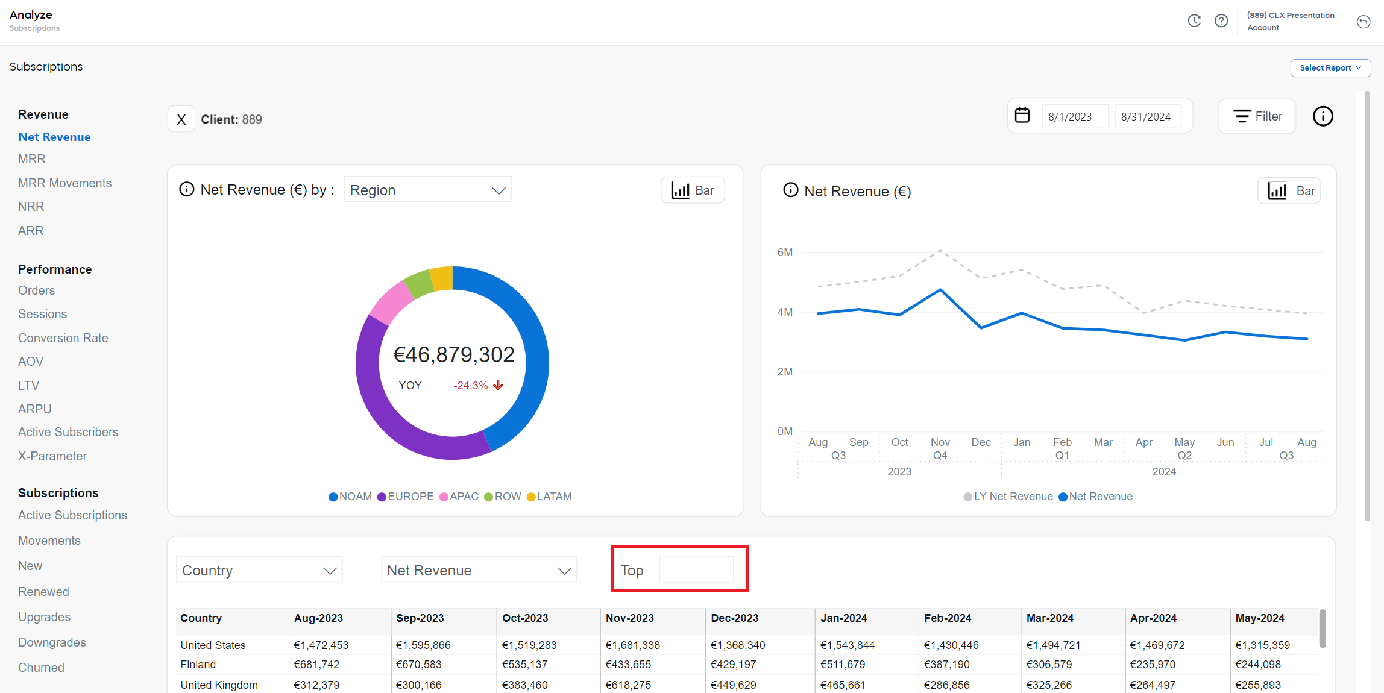
Task: Expand the Net Revenue metric dropdown
Action: point(479,570)
